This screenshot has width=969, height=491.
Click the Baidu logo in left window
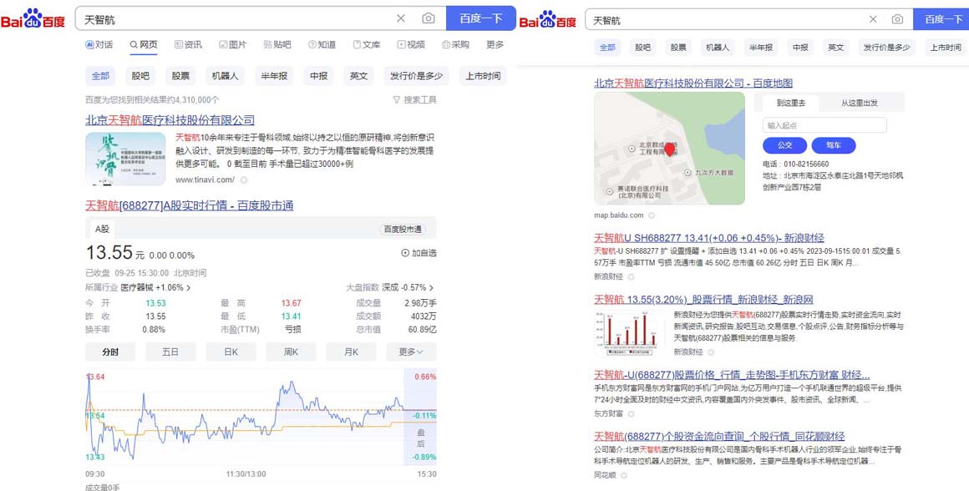[x=33, y=19]
